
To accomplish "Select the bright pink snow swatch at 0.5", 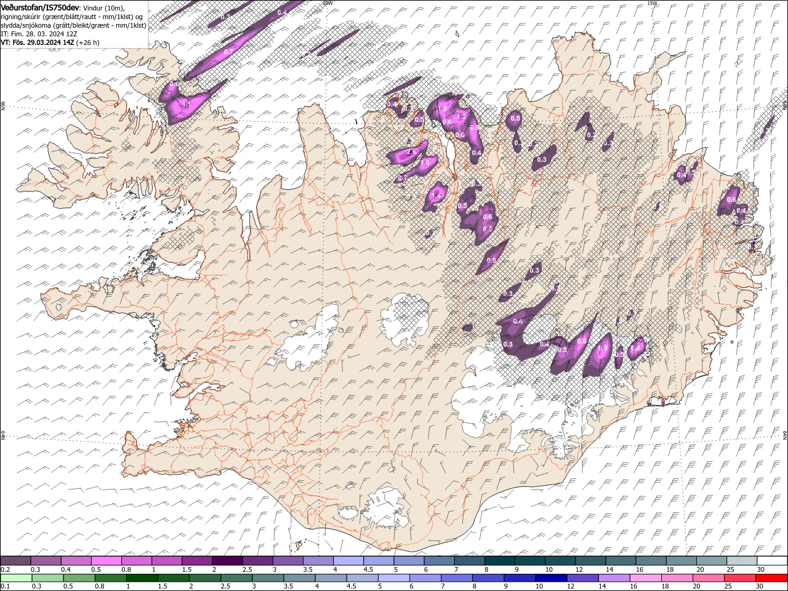I will 106,561.
